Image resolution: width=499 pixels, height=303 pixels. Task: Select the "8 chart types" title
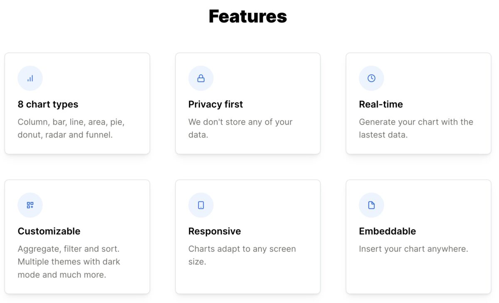point(48,104)
